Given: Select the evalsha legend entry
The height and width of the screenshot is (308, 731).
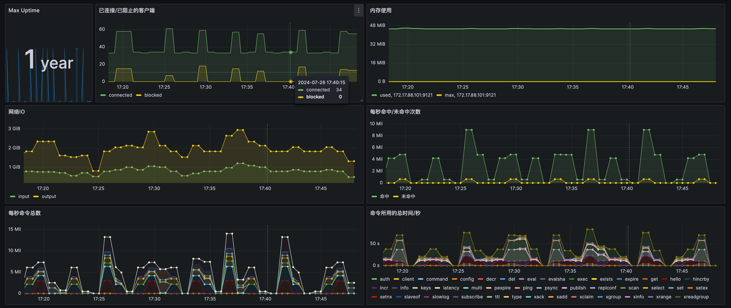Looking at the screenshot, I should tap(557, 279).
